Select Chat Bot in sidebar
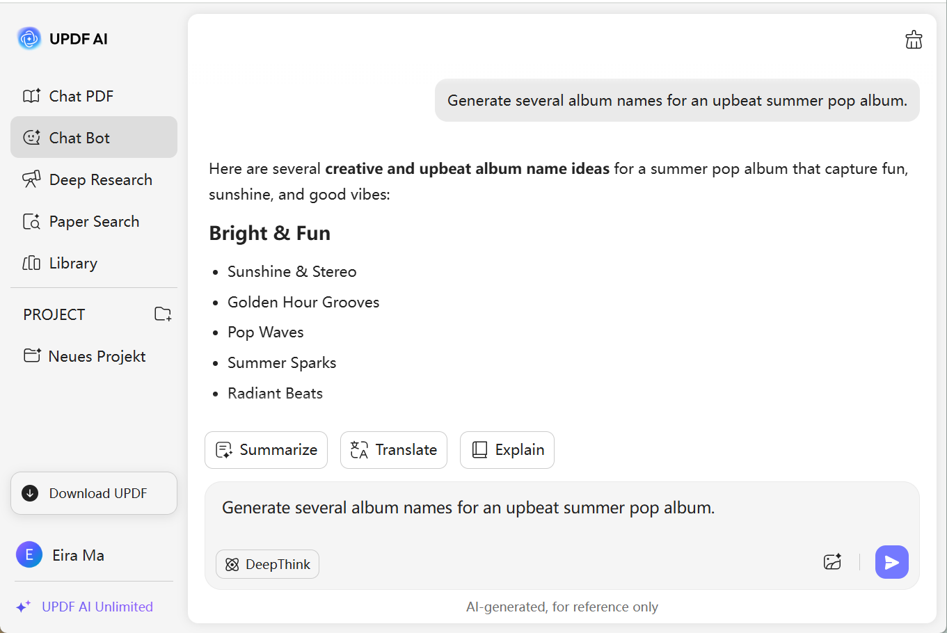The width and height of the screenshot is (947, 633). [x=79, y=138]
